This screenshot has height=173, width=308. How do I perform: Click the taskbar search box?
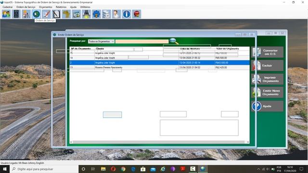coord(44,169)
